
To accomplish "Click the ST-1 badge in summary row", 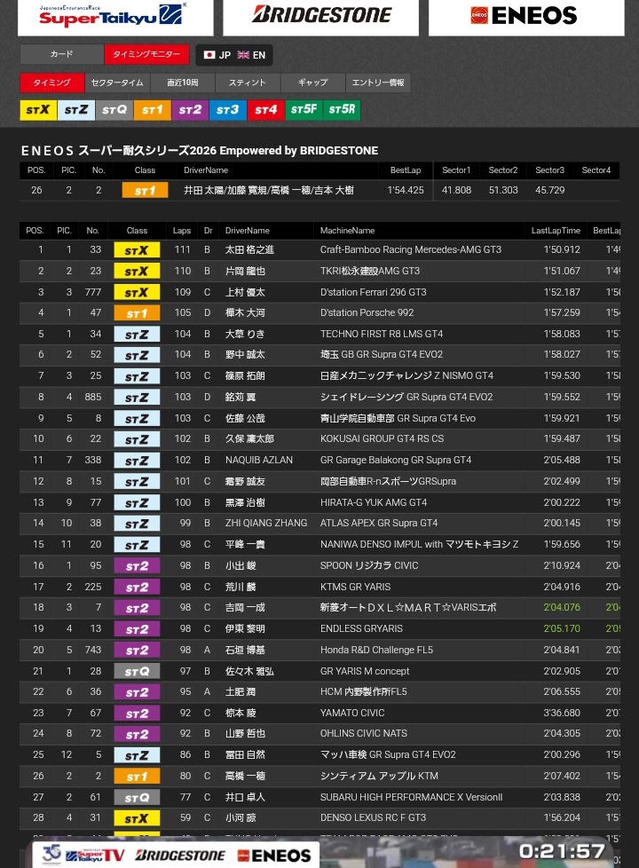I will point(145,191).
